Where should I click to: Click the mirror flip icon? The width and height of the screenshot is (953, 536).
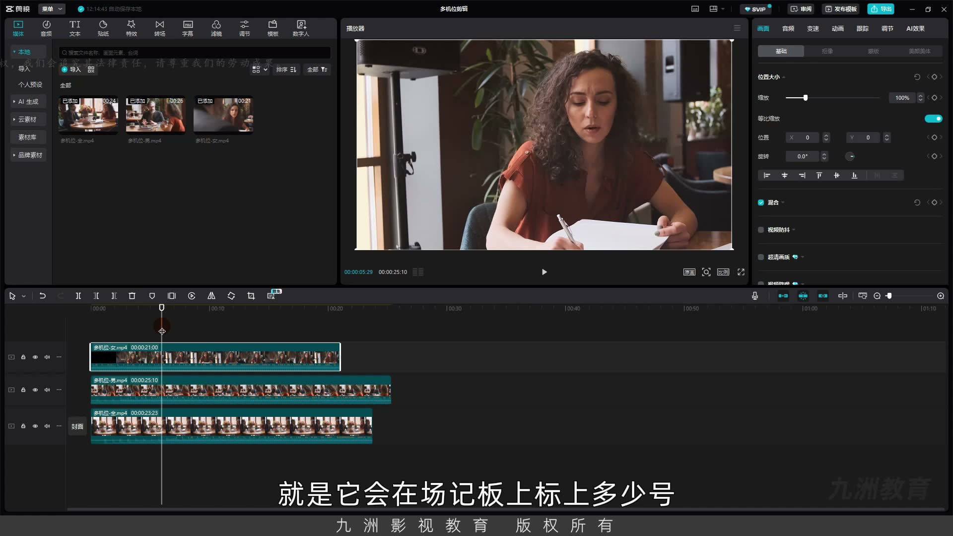211,296
